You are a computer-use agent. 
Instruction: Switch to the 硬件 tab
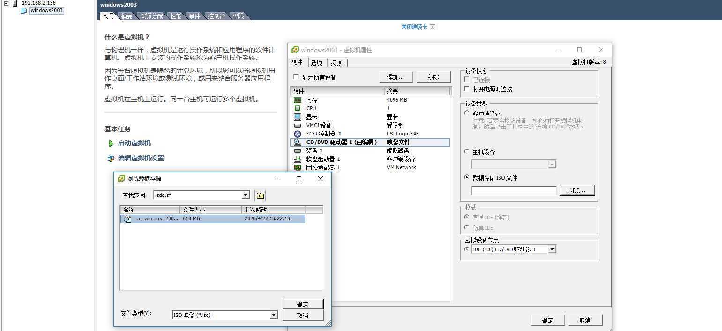(x=297, y=62)
